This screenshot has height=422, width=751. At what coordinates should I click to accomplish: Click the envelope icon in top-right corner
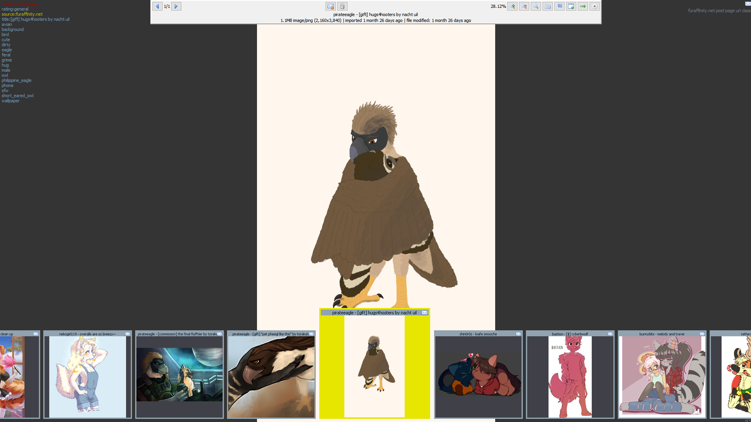point(748,4)
